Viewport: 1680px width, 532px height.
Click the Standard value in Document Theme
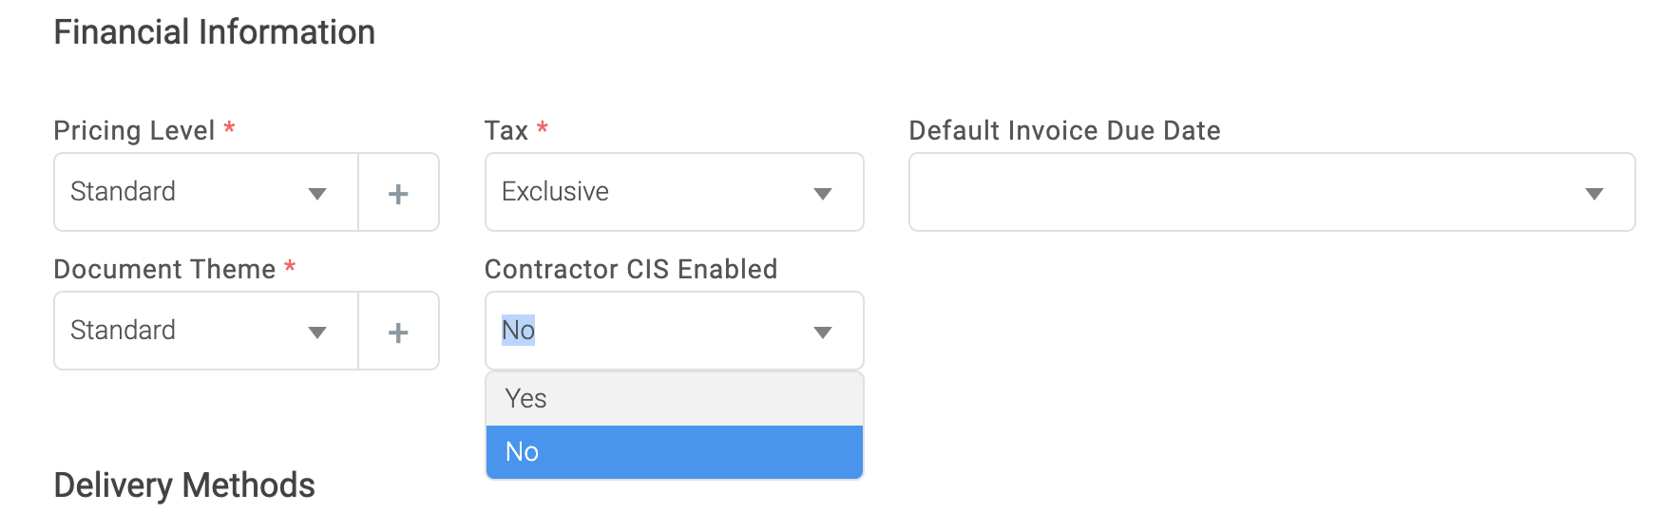124,331
